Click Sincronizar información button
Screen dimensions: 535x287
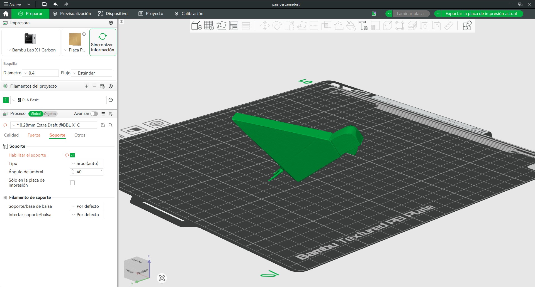point(103,42)
